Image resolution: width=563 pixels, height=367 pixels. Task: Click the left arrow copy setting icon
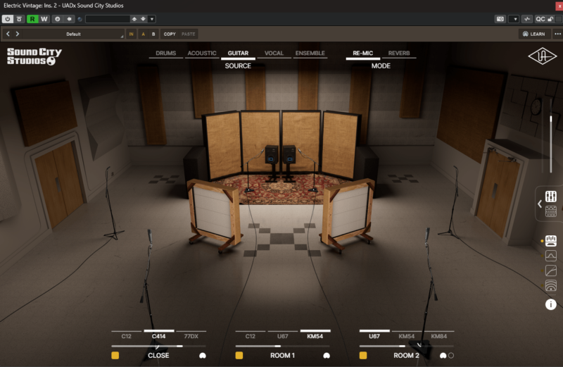[69, 19]
